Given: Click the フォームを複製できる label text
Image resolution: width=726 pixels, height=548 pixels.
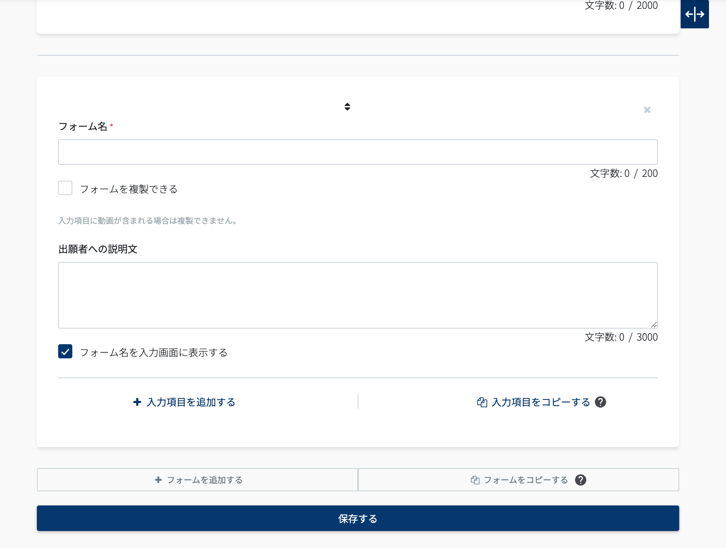Looking at the screenshot, I should (x=129, y=189).
